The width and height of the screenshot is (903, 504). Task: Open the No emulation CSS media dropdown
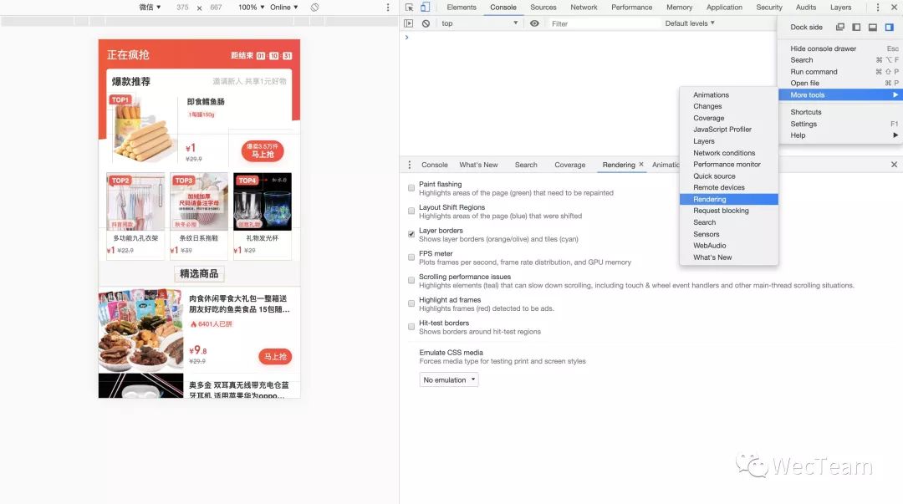coord(449,379)
